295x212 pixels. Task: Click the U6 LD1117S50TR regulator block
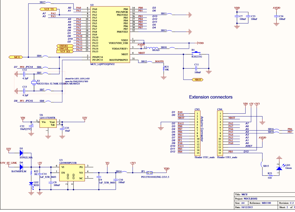(x=47, y=123)
